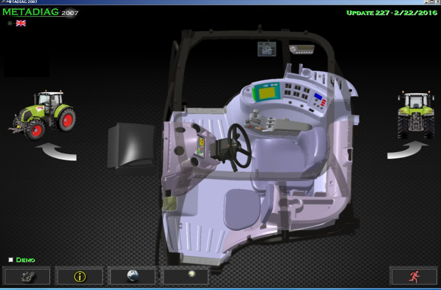Click the METADIAG icon in the title bar
This screenshot has height=290, width=441.
pyautogui.click(x=3, y=2)
